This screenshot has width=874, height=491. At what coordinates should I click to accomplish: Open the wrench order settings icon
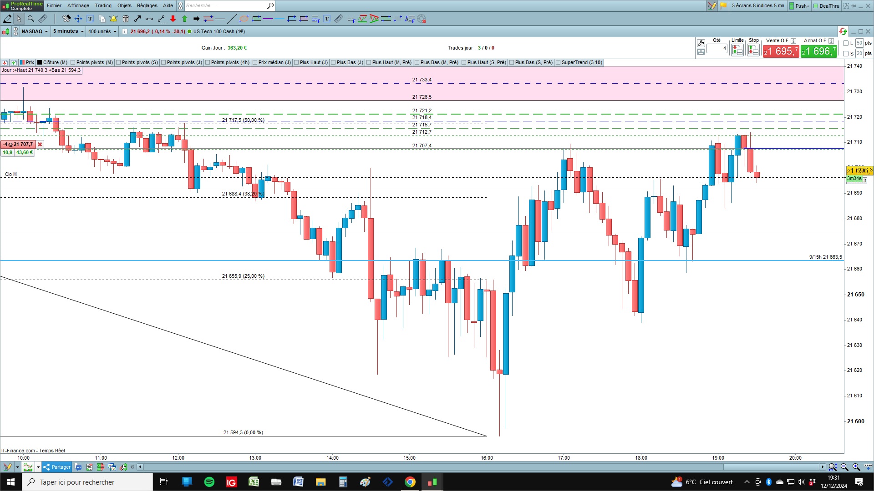701,43
